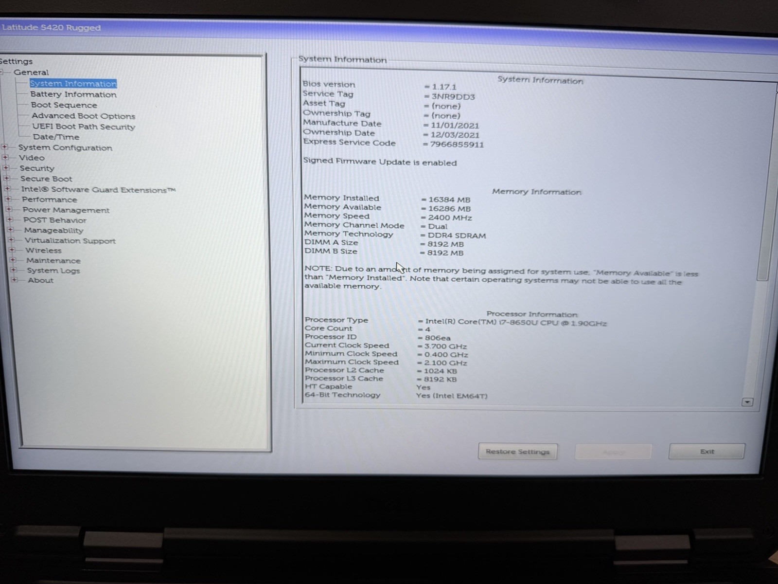Open UEFI Boot Path Security

click(x=84, y=127)
